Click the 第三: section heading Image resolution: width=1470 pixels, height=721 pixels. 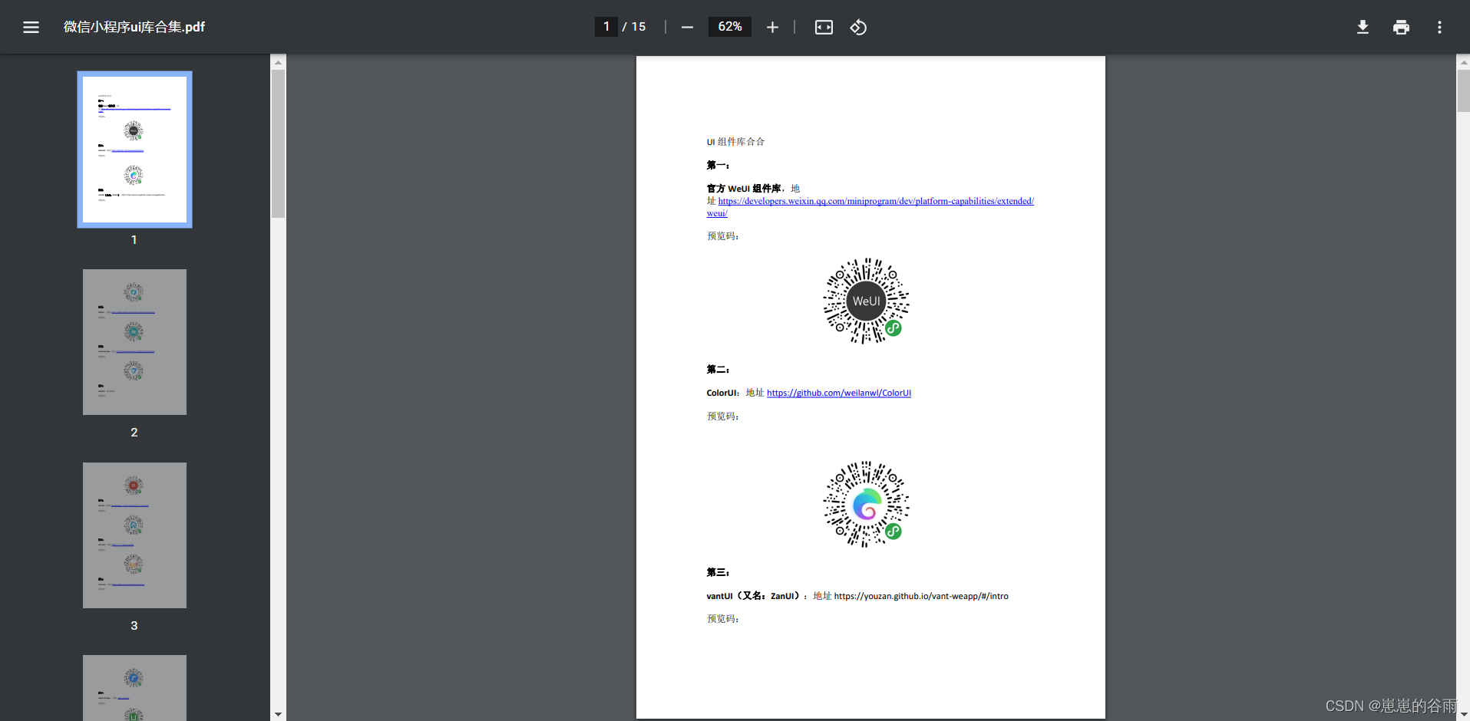[x=718, y=573]
